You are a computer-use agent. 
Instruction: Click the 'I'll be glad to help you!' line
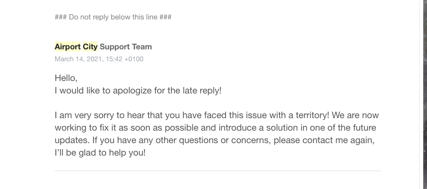point(100,153)
